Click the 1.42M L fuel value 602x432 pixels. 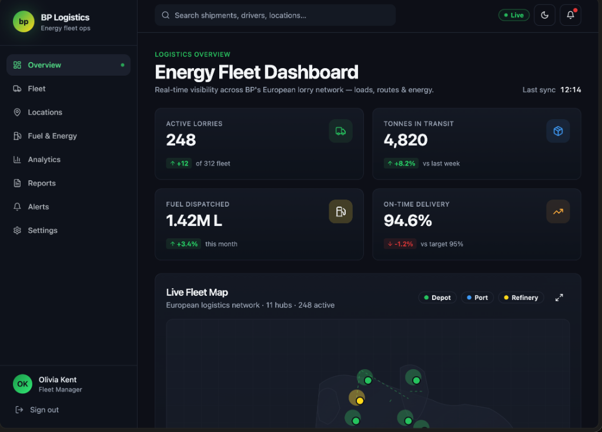click(194, 221)
